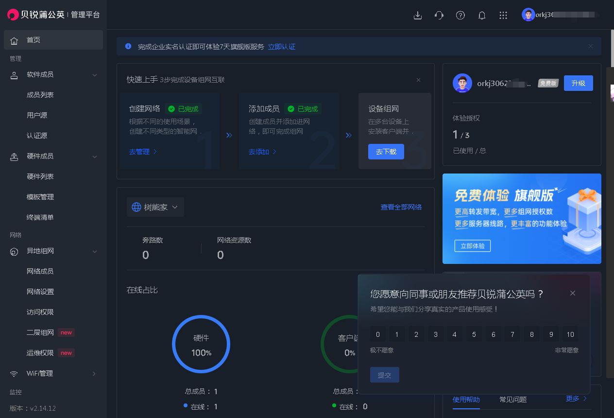Viewport: 614px width, 418px height.
Task: Click the 硬件 100% online ring chart
Action: 201,344
